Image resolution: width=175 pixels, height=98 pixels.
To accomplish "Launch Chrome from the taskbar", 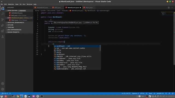I will (x=17, y=96).
